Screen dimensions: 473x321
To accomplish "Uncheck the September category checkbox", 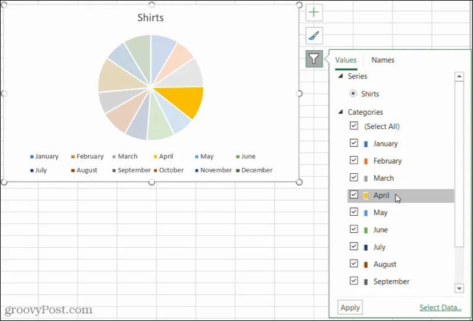I will click(354, 281).
